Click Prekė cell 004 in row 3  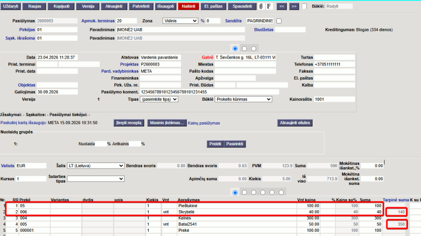tap(35, 218)
